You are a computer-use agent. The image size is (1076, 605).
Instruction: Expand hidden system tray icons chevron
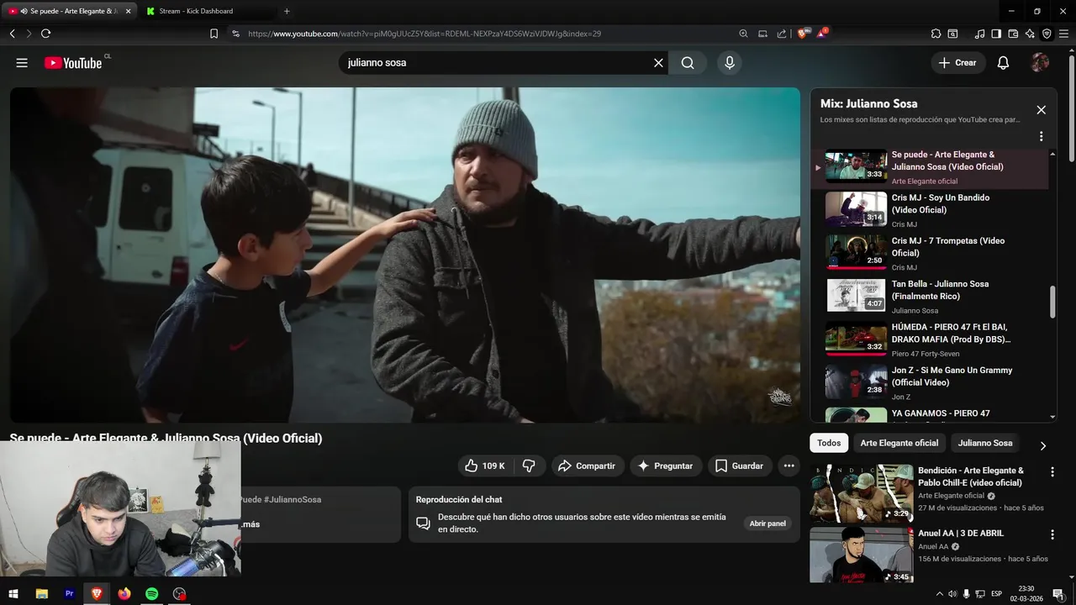pos(940,594)
